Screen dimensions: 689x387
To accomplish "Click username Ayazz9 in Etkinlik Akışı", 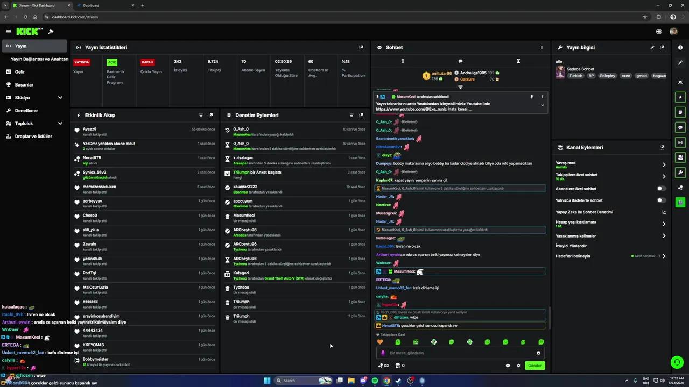I will click(90, 129).
